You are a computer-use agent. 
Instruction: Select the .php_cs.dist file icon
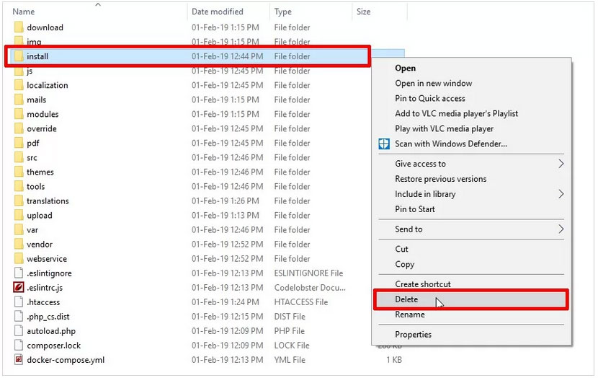point(19,317)
